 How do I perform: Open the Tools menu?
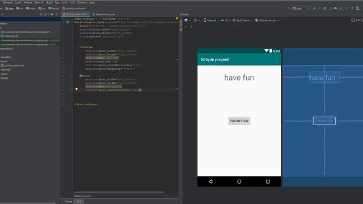coord(65,2)
